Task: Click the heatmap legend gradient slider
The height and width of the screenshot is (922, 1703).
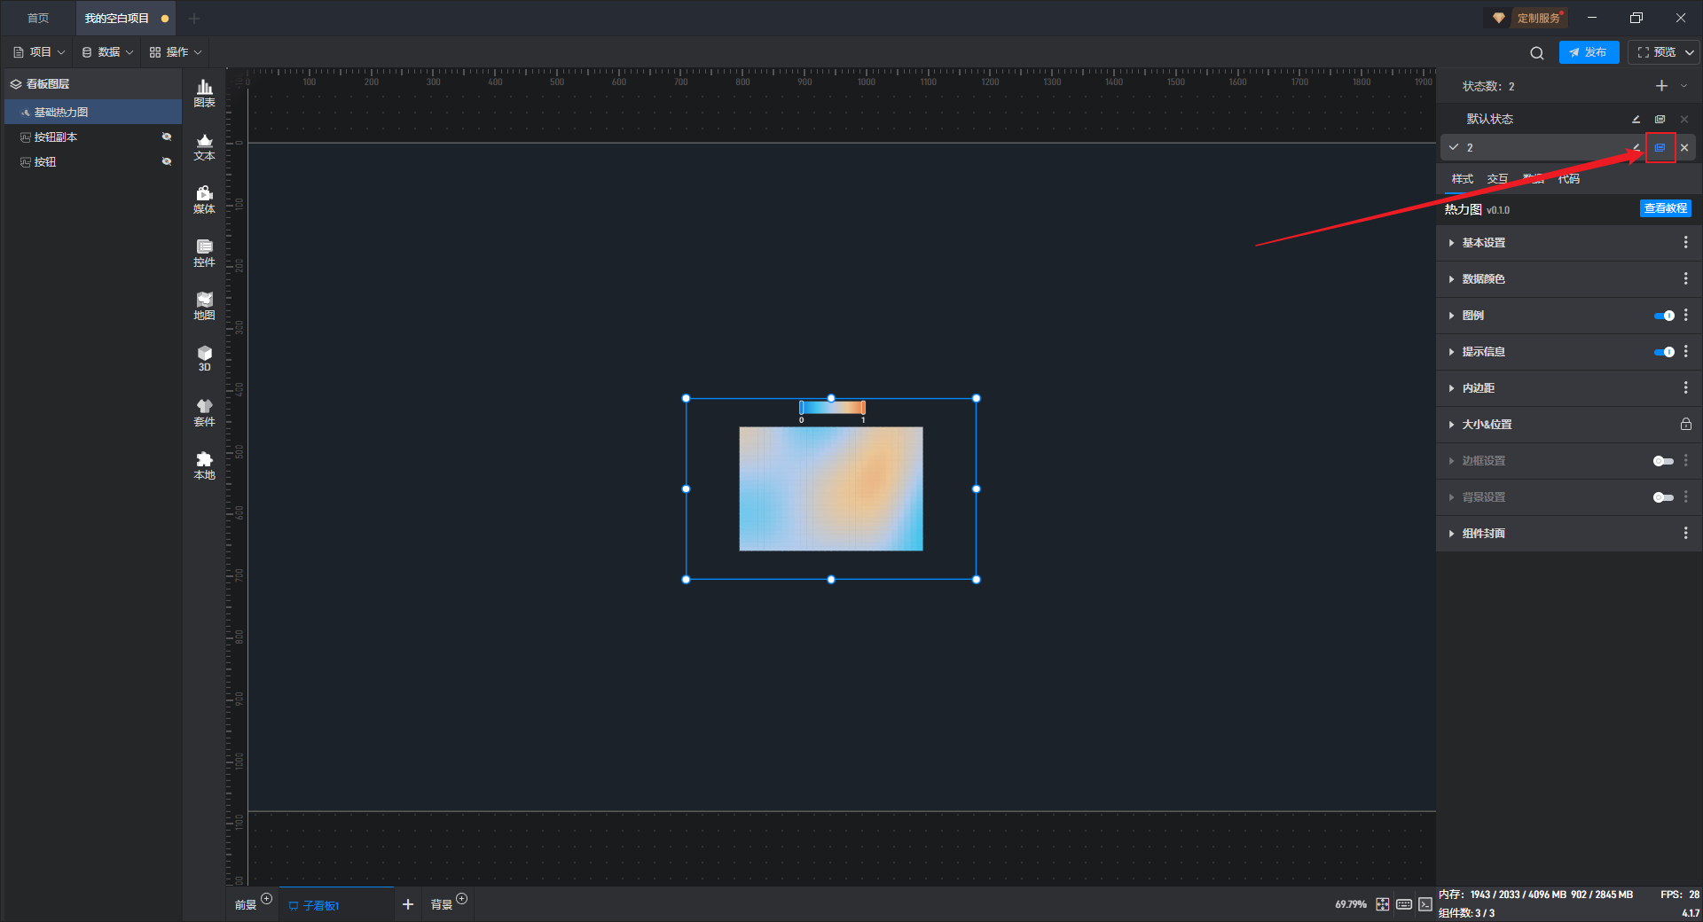Action: (832, 408)
